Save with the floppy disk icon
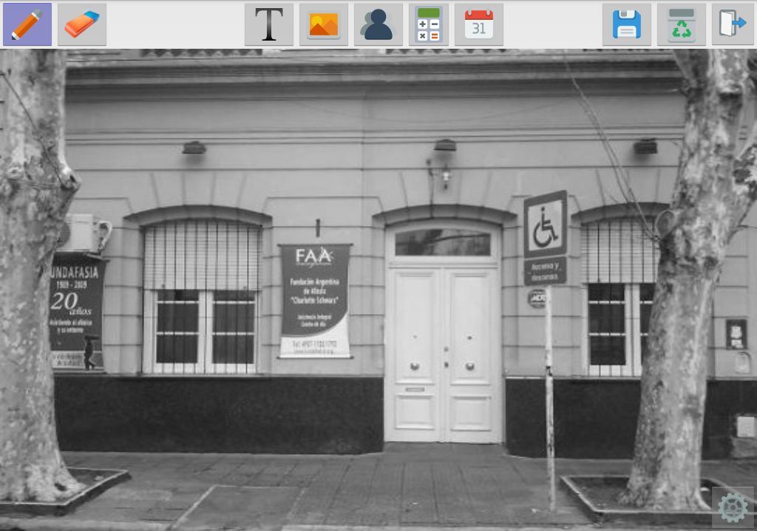 point(627,24)
